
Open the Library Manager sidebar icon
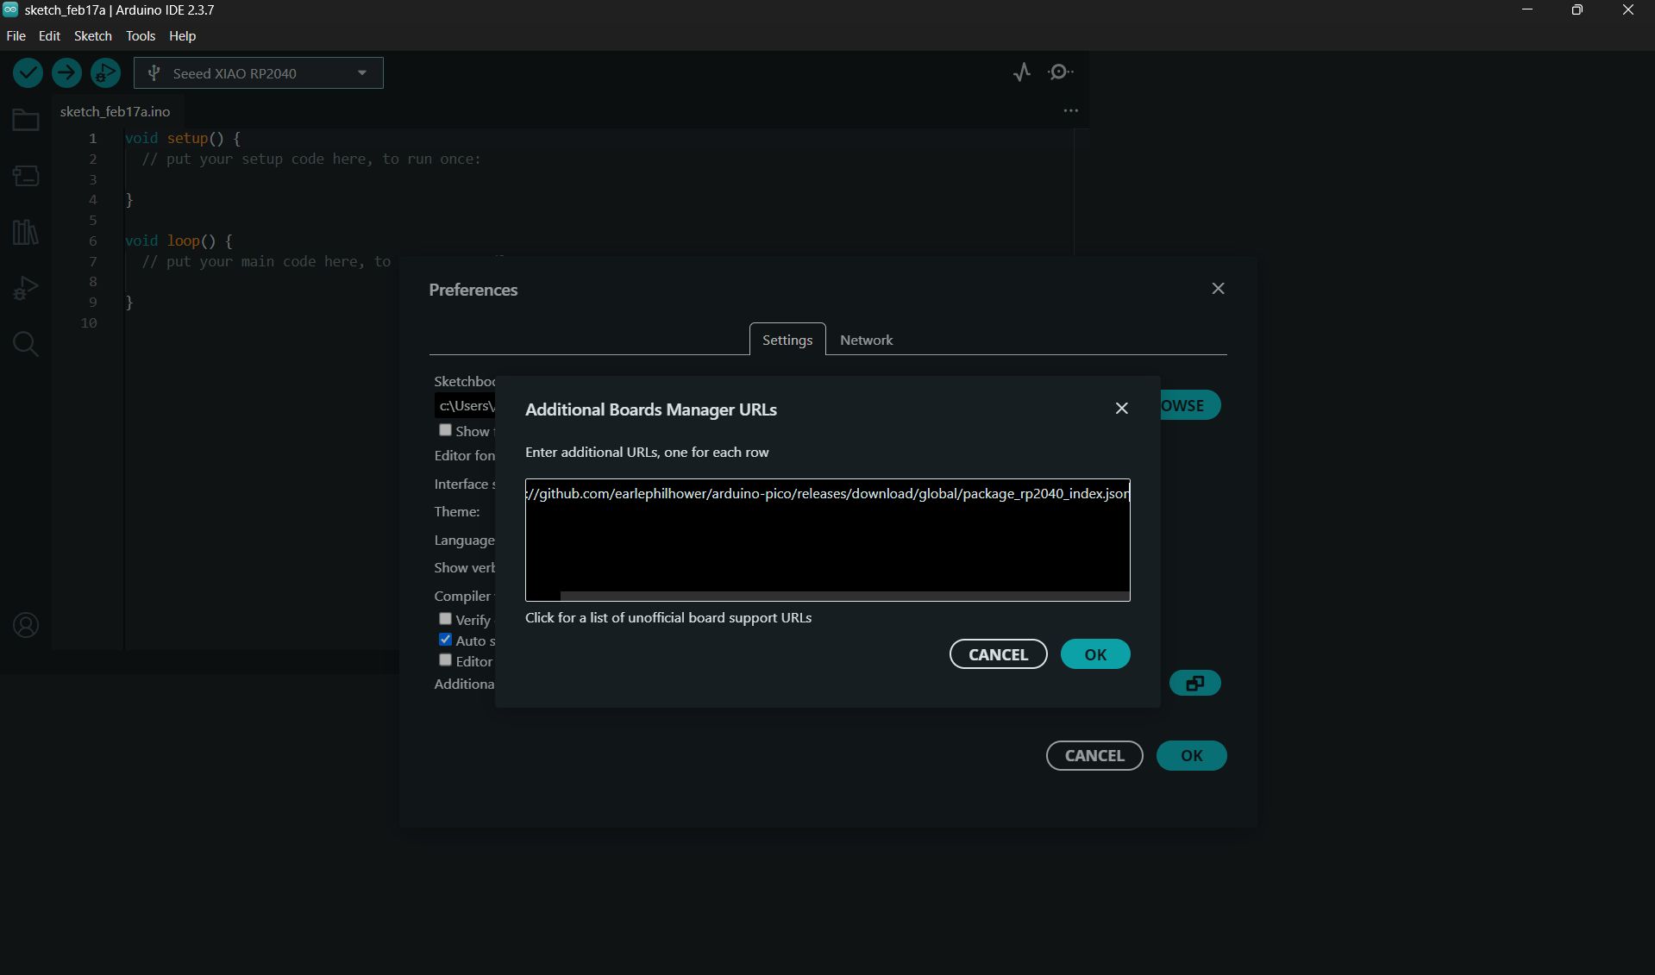pos(26,232)
